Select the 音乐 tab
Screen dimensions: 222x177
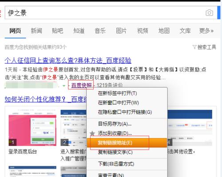click(100, 31)
